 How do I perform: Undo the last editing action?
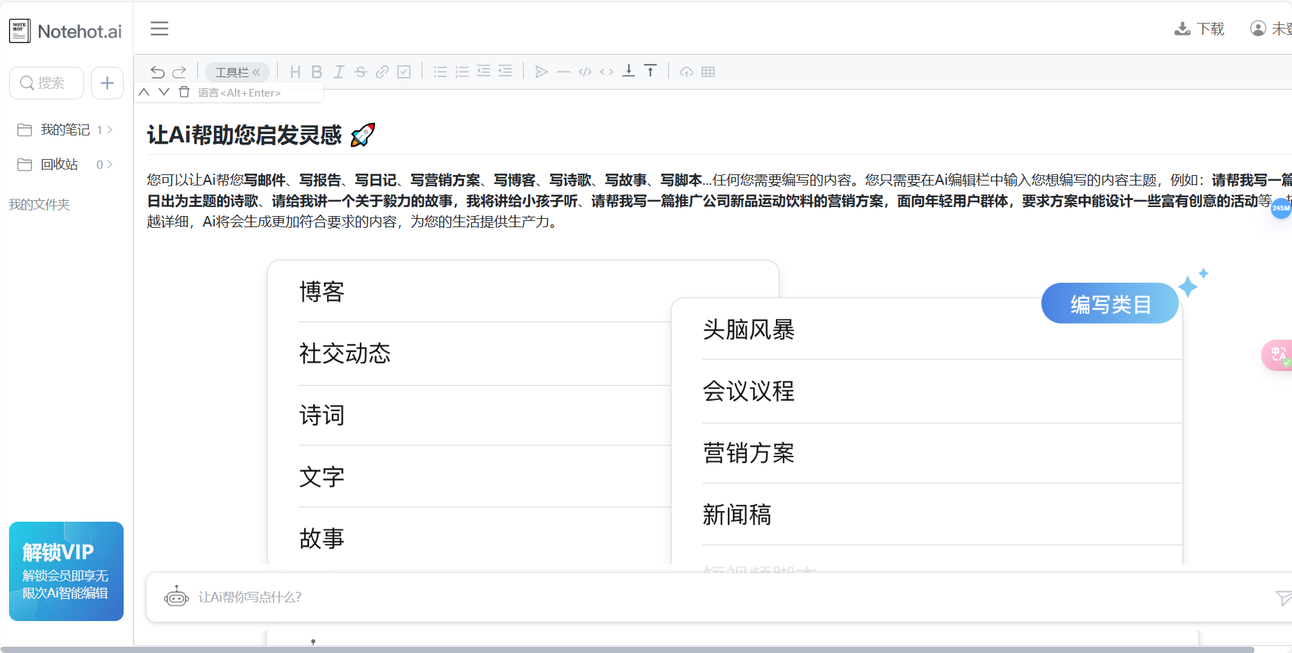pos(158,72)
